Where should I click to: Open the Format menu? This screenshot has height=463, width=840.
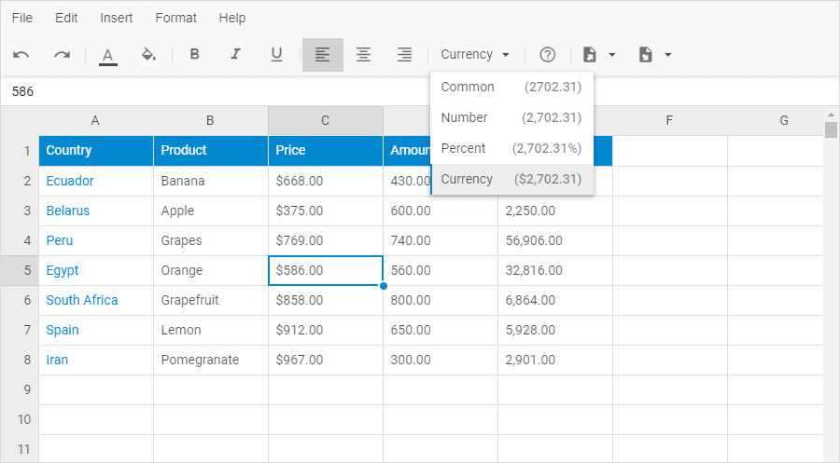[x=175, y=18]
